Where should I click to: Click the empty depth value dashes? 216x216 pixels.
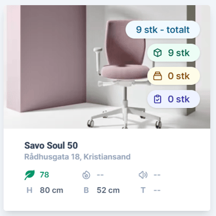coord(157,190)
